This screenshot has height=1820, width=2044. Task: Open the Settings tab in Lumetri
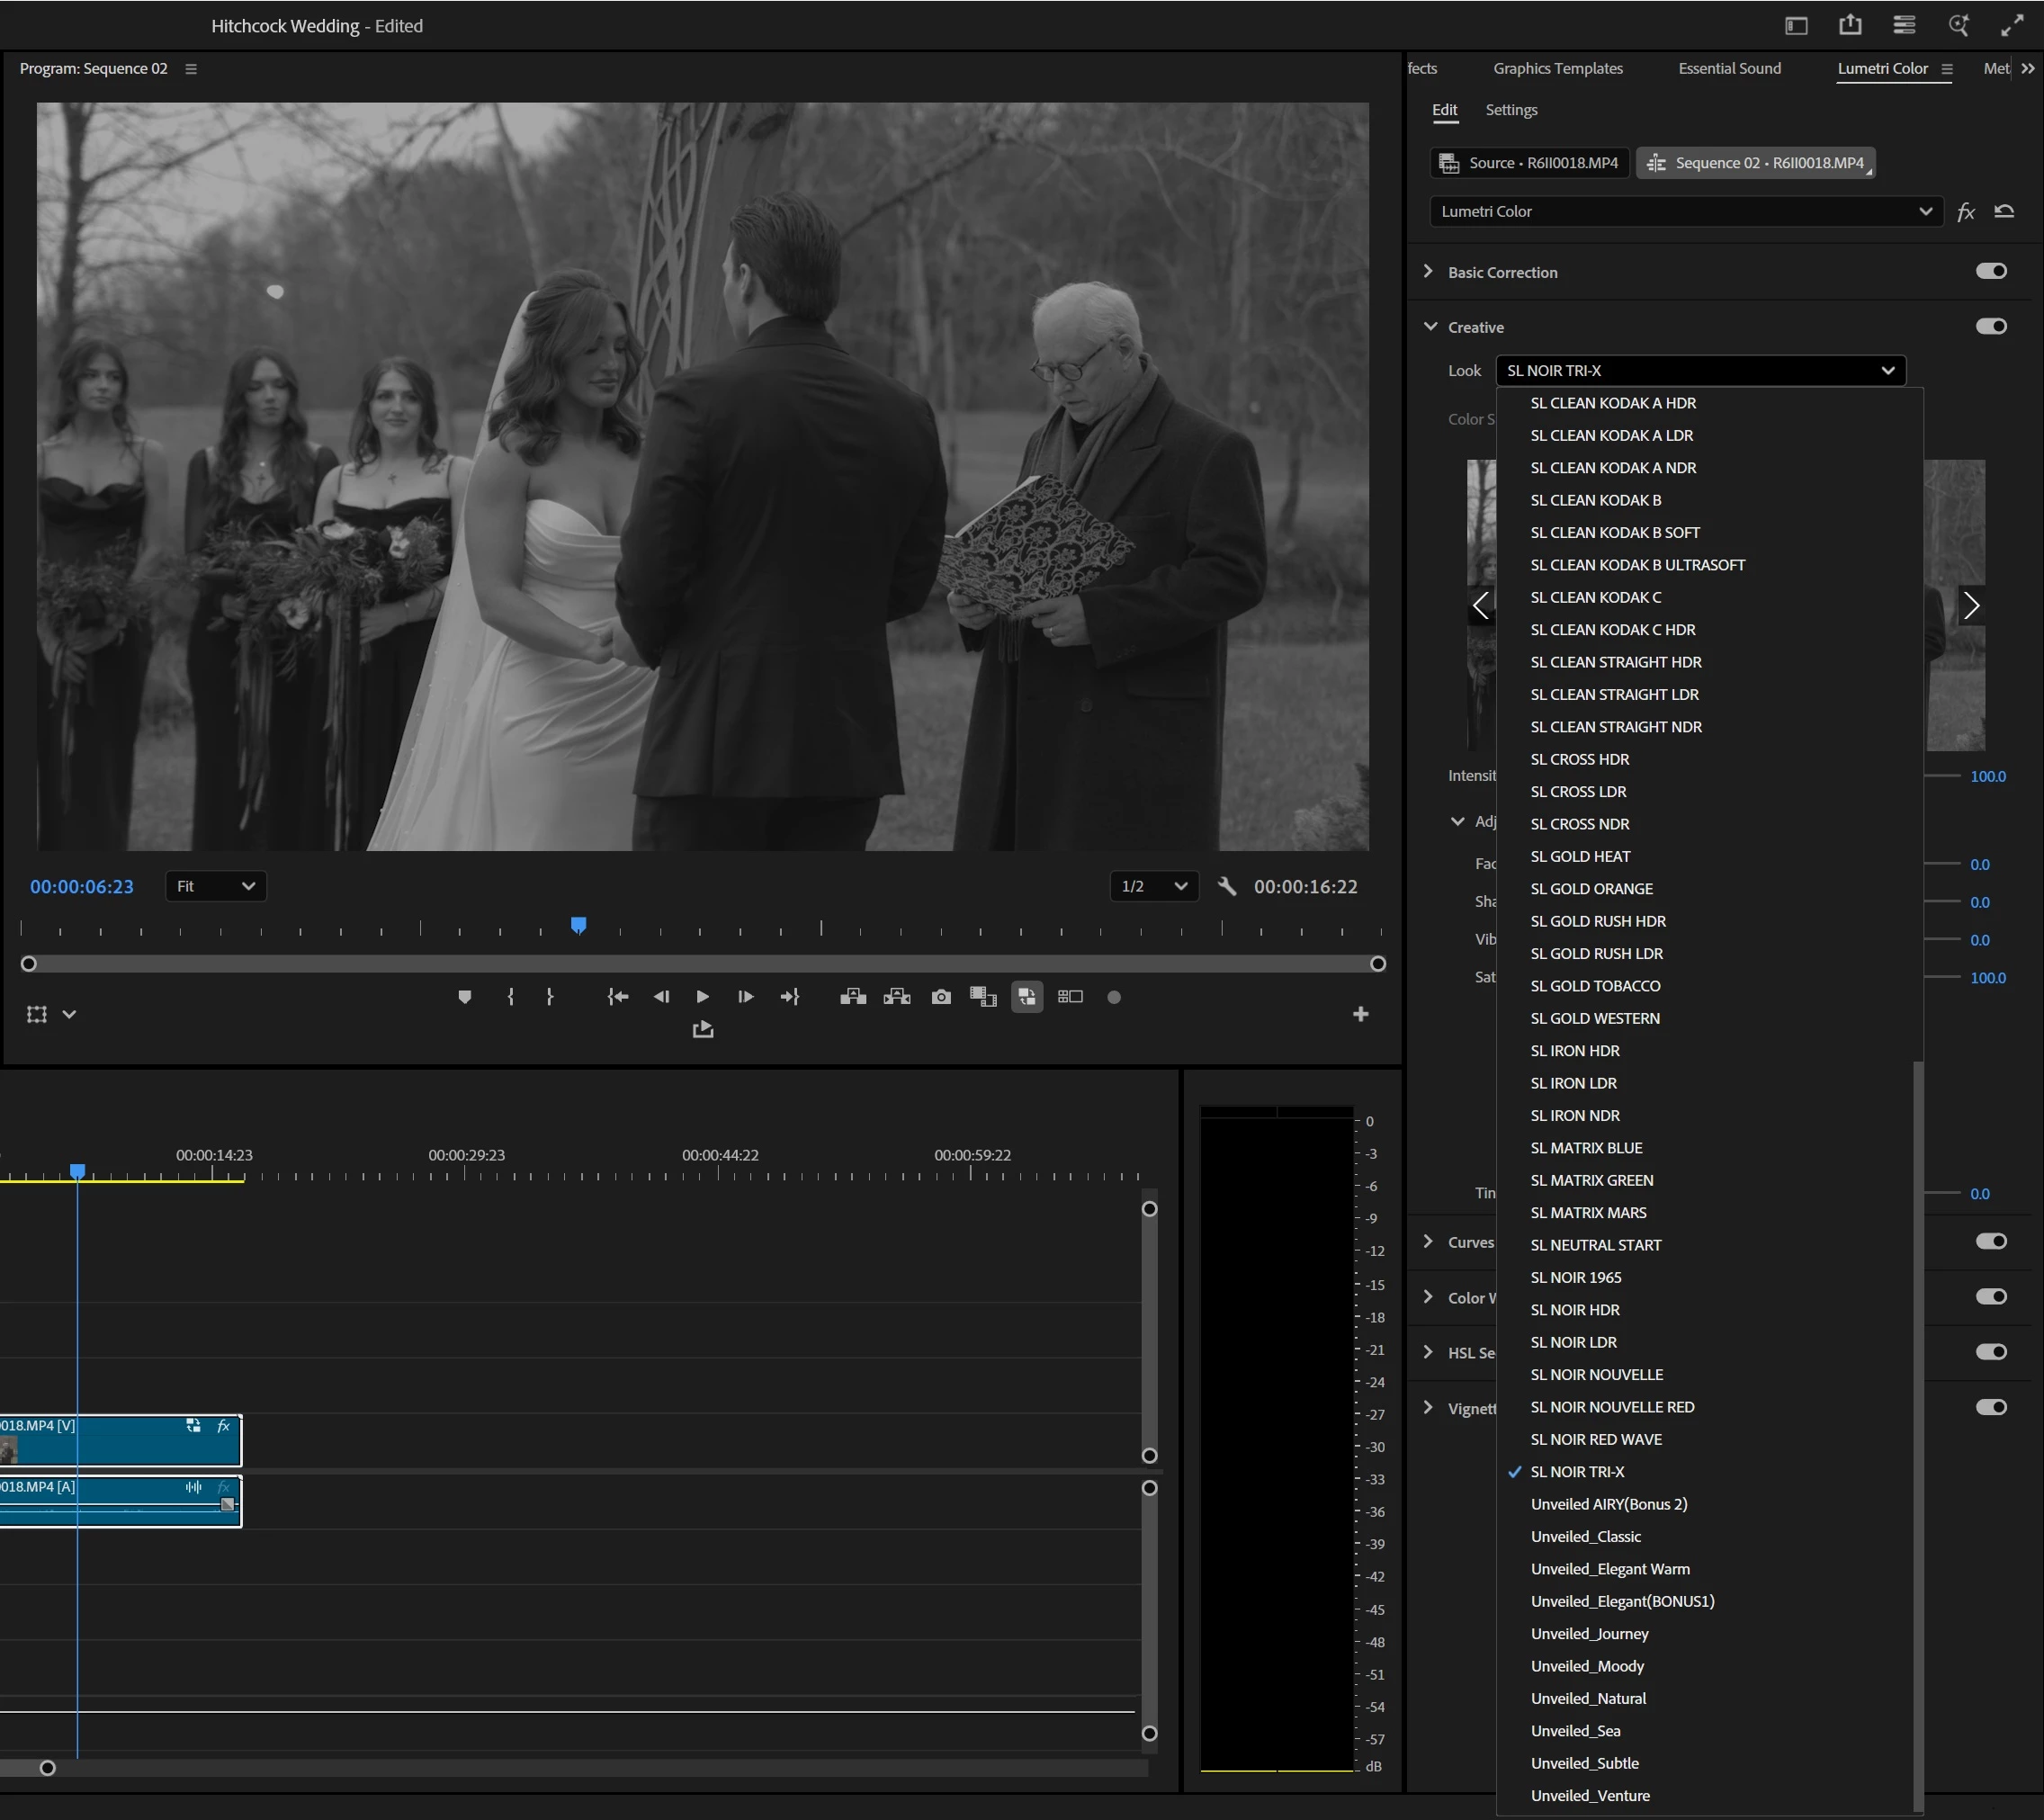pyautogui.click(x=1510, y=110)
